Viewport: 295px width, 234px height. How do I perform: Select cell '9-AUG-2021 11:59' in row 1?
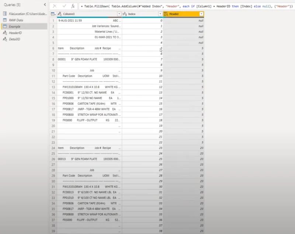click(89, 21)
